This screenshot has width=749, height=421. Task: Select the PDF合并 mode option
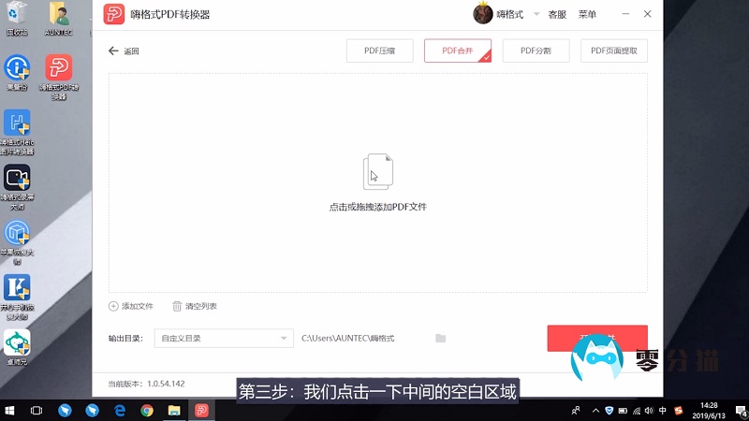(x=458, y=51)
